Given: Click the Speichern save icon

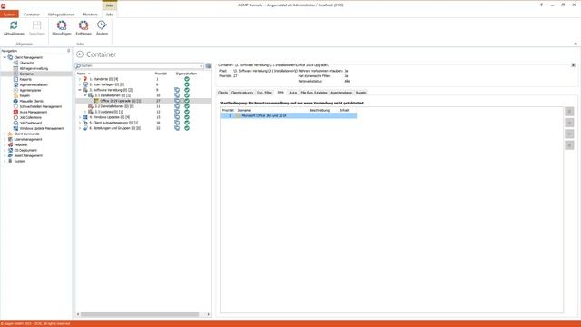Looking at the screenshot, I should click(x=36, y=25).
